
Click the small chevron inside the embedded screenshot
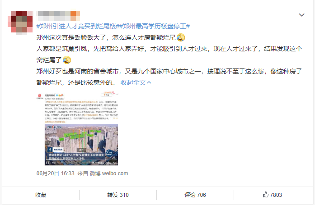tap(117, 94)
